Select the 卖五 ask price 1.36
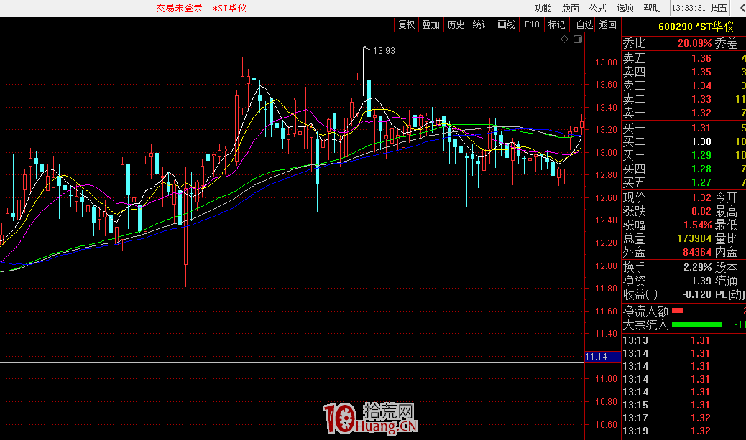746x440 pixels. tap(701, 58)
